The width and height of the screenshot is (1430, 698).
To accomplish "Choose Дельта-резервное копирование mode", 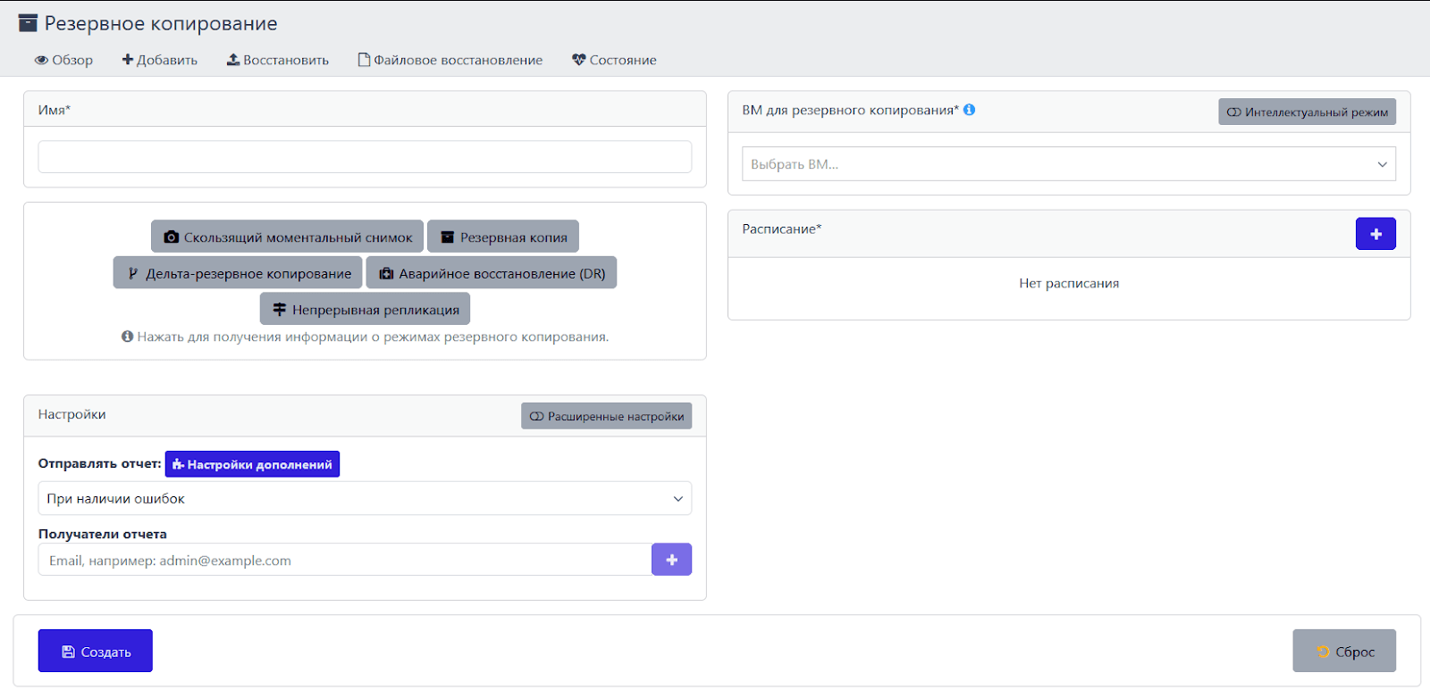I will pyautogui.click(x=238, y=273).
